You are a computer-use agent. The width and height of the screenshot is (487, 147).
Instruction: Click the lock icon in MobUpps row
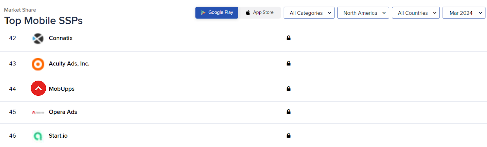click(289, 89)
